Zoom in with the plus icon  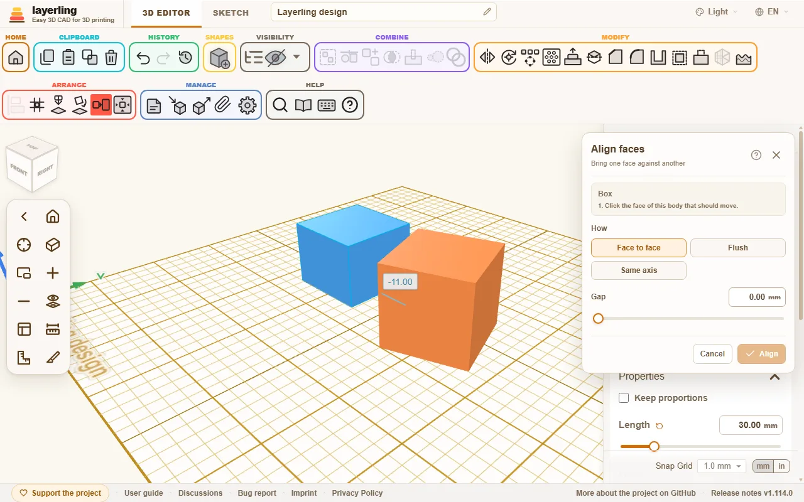53,273
